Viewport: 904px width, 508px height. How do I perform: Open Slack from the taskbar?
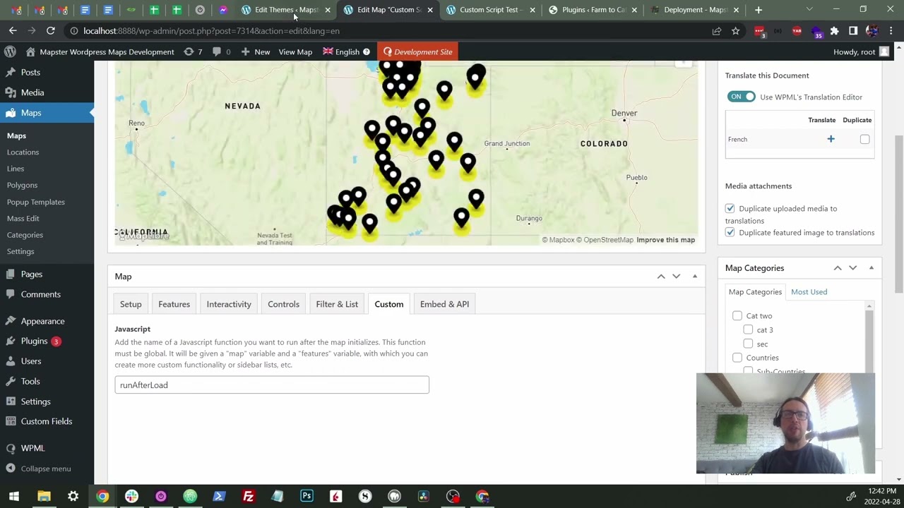pyautogui.click(x=131, y=496)
